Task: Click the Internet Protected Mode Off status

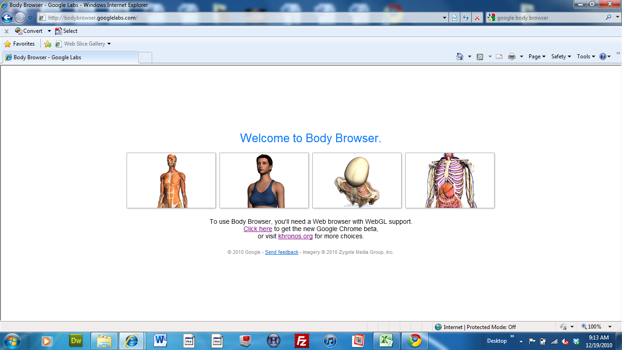Action: pyautogui.click(x=475, y=327)
